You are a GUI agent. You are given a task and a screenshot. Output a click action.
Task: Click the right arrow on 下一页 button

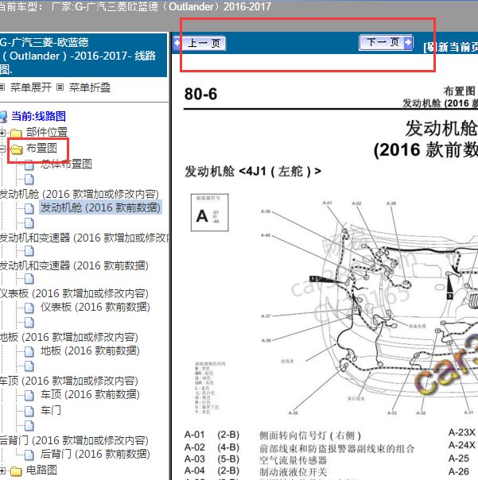tap(408, 43)
